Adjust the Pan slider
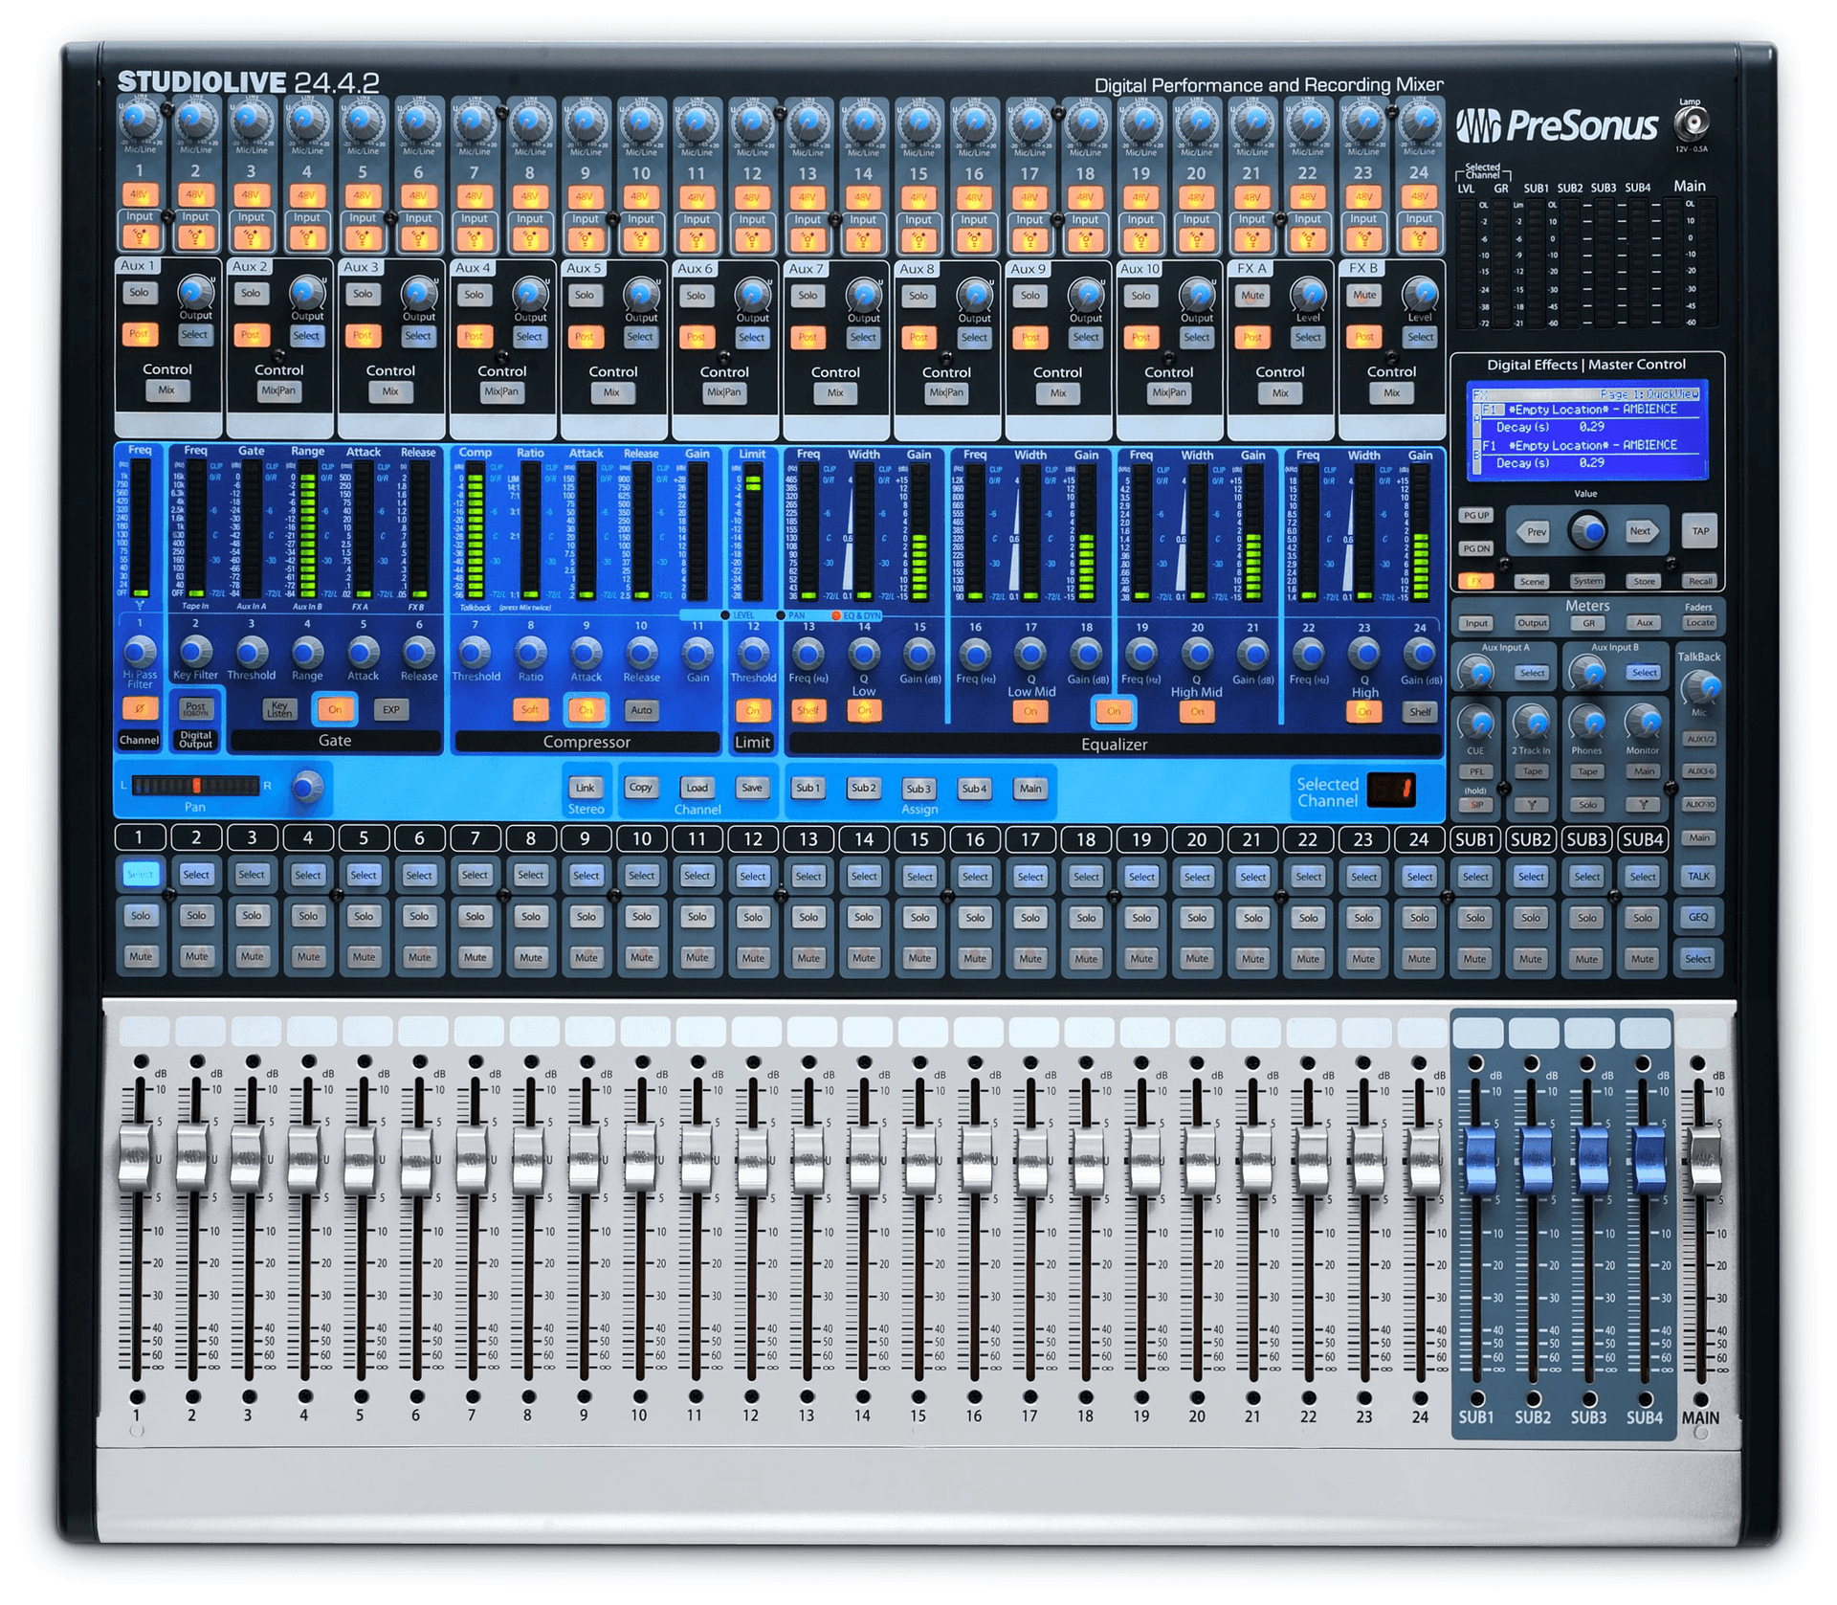Screen dimensions: 1837x1605 pyautogui.click(x=196, y=786)
